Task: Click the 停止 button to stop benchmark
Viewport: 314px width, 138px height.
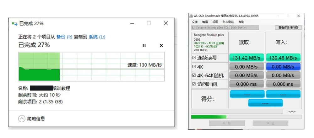Action: [270, 123]
